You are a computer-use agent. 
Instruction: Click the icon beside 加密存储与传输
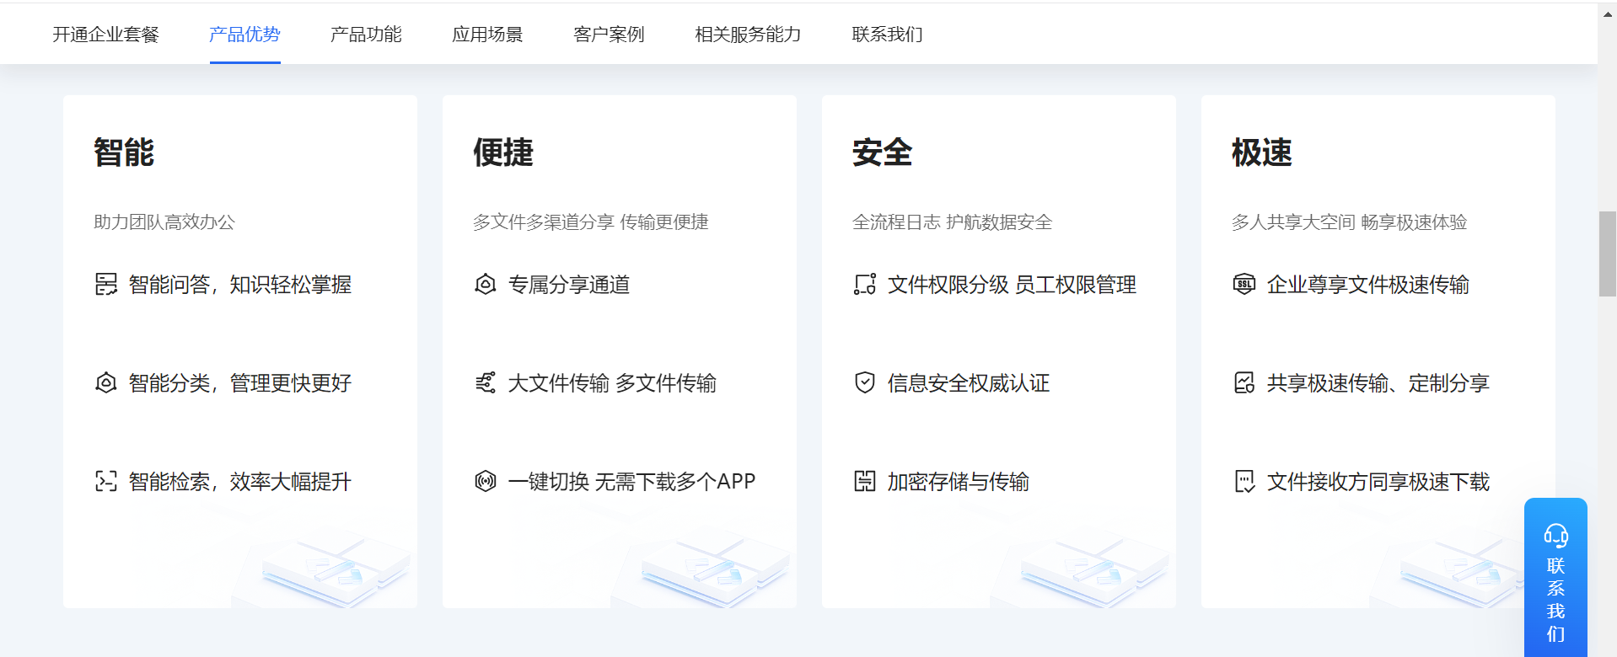coord(865,482)
